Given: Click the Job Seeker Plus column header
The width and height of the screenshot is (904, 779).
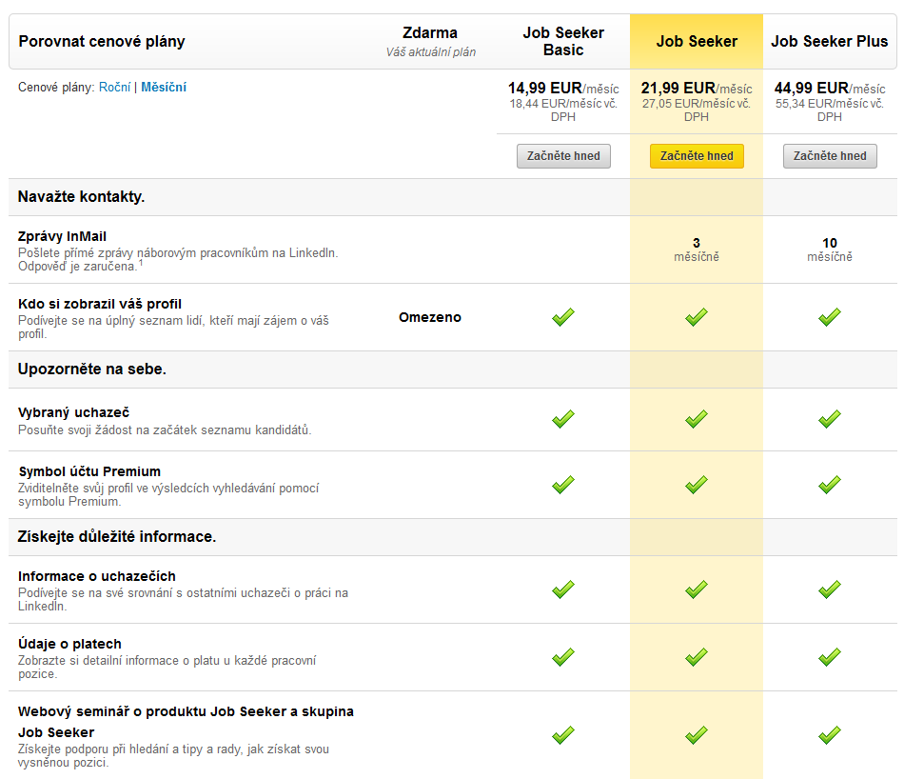Looking at the screenshot, I should click(830, 42).
